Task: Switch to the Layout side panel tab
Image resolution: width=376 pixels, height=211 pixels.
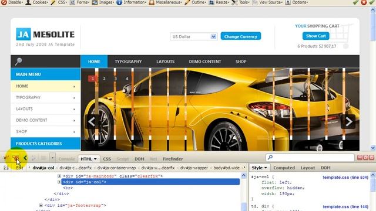Action: pyautogui.click(x=308, y=168)
